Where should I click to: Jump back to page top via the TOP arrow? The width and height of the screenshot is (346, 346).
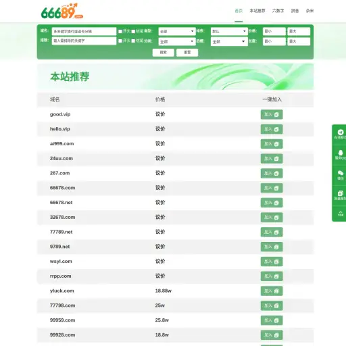click(x=340, y=214)
